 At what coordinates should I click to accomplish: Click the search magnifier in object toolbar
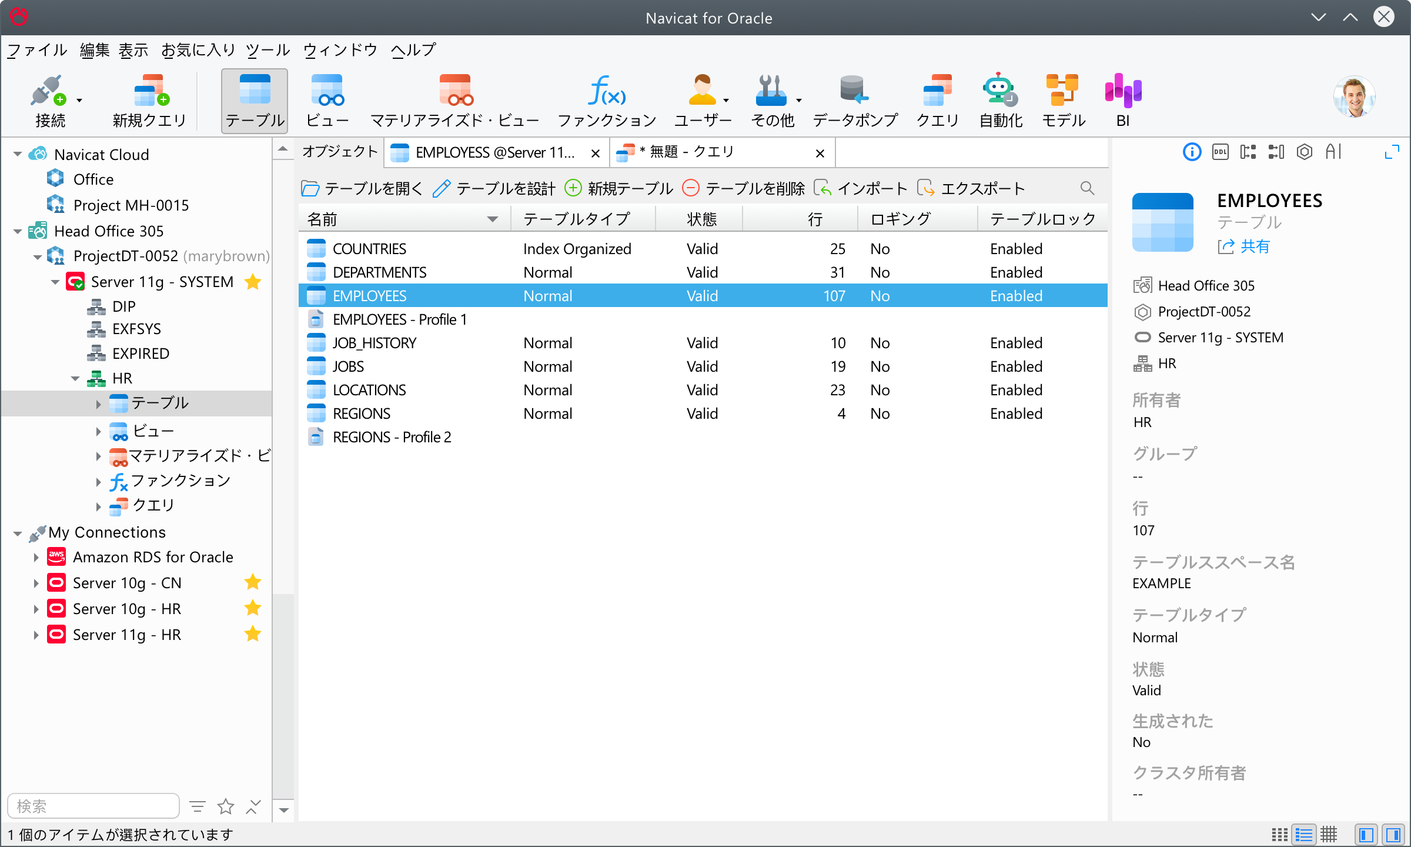pyautogui.click(x=1087, y=188)
